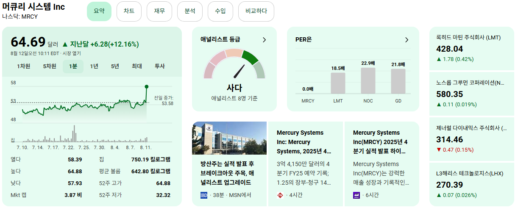
Task: Click the 64.69 current price
Action: click(28, 42)
